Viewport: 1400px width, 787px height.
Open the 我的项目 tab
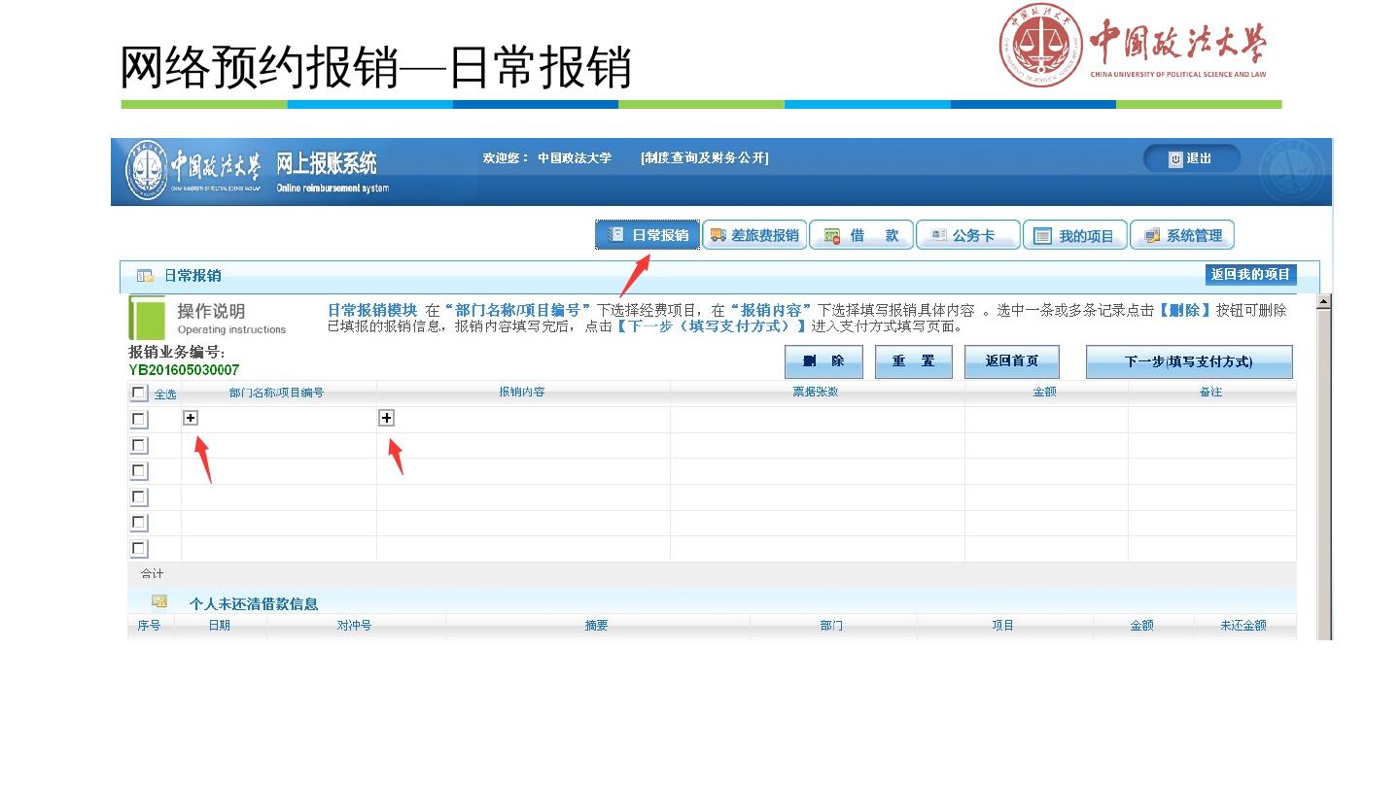[1075, 235]
